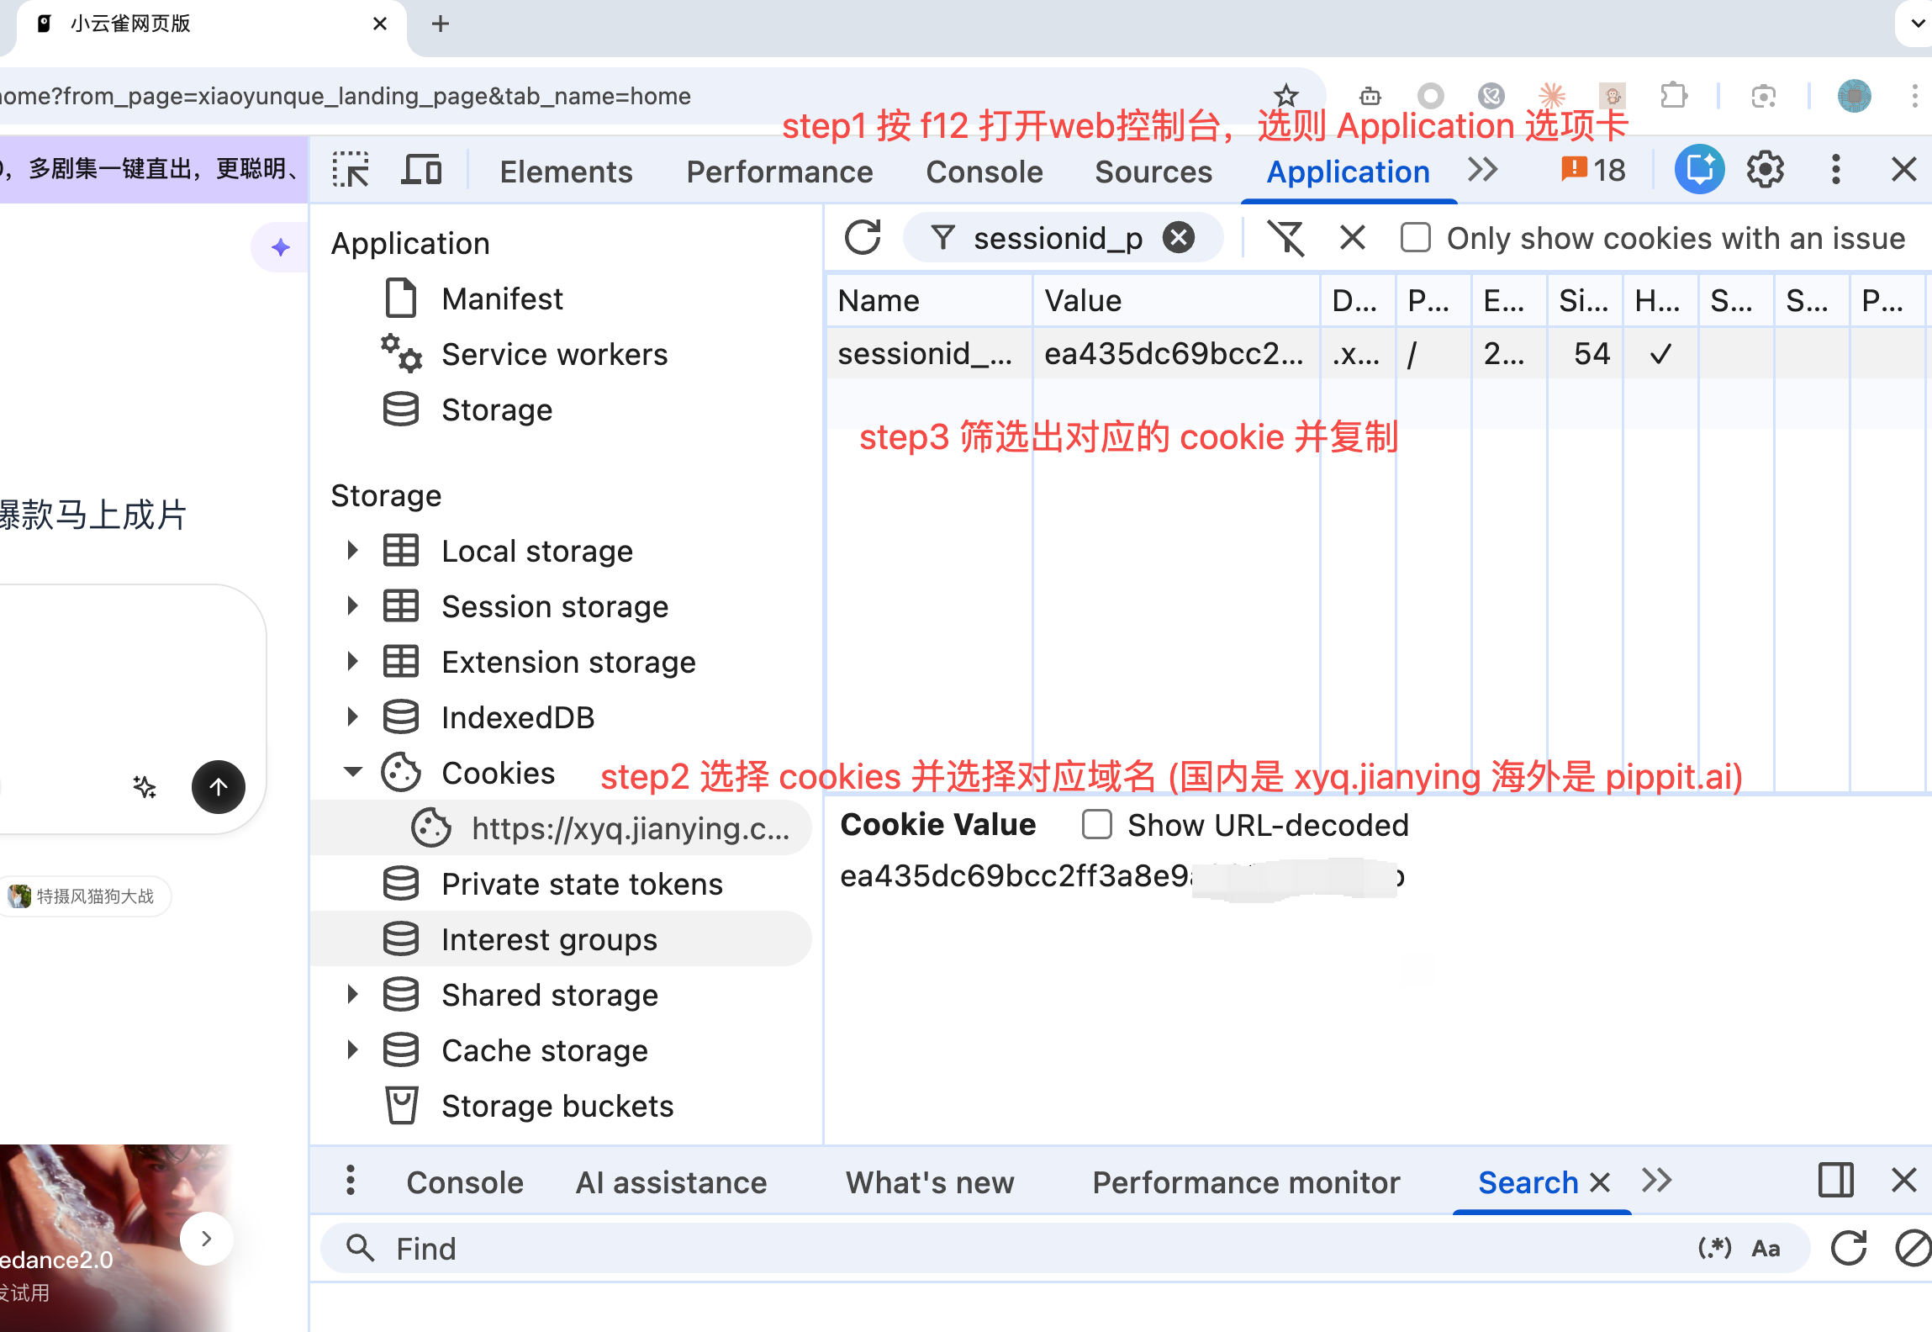The width and height of the screenshot is (1932, 1332).
Task: Toggle match case Aa in search
Action: (x=1766, y=1248)
